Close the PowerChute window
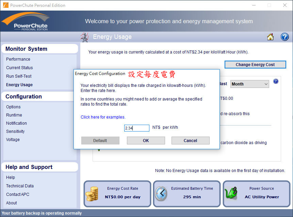The image size is (293, 217). click(284, 5)
